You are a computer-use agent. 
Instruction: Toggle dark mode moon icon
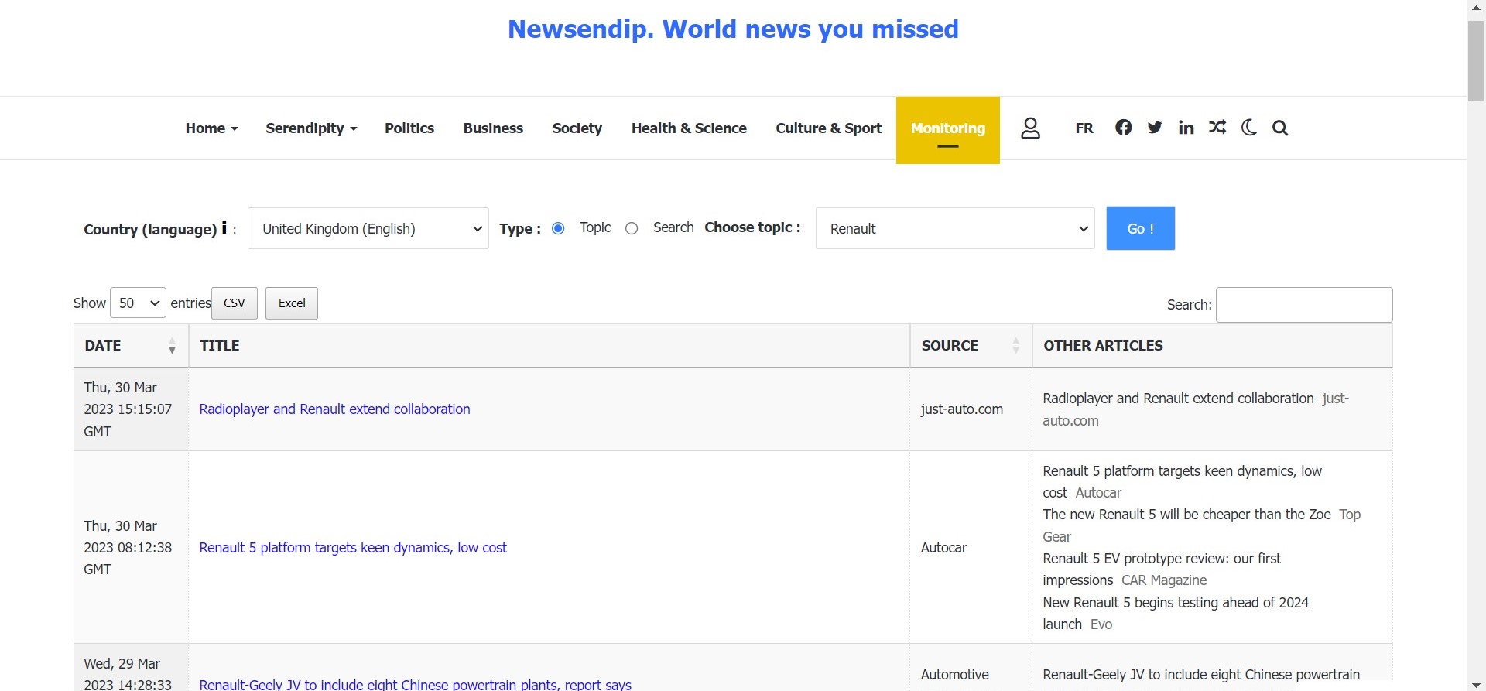(1248, 128)
